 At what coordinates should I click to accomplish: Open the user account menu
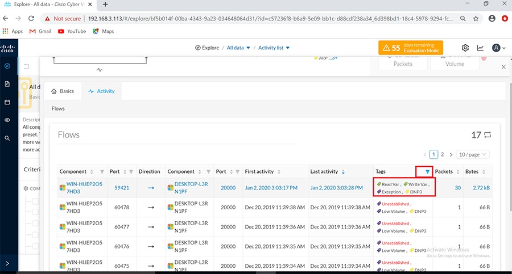pos(498,48)
